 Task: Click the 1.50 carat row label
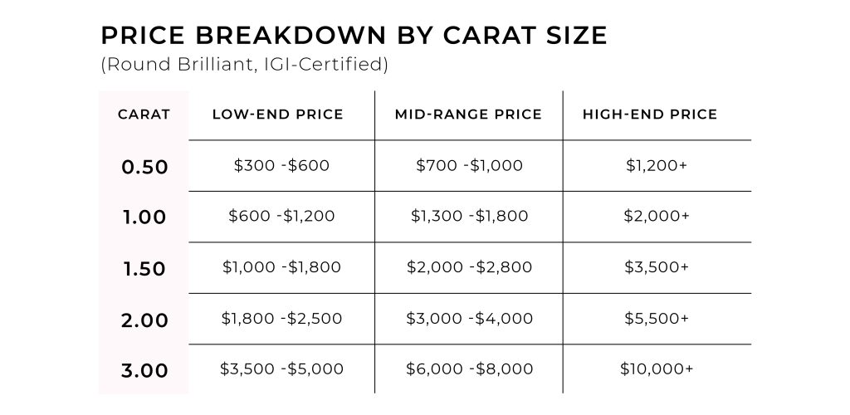(144, 269)
